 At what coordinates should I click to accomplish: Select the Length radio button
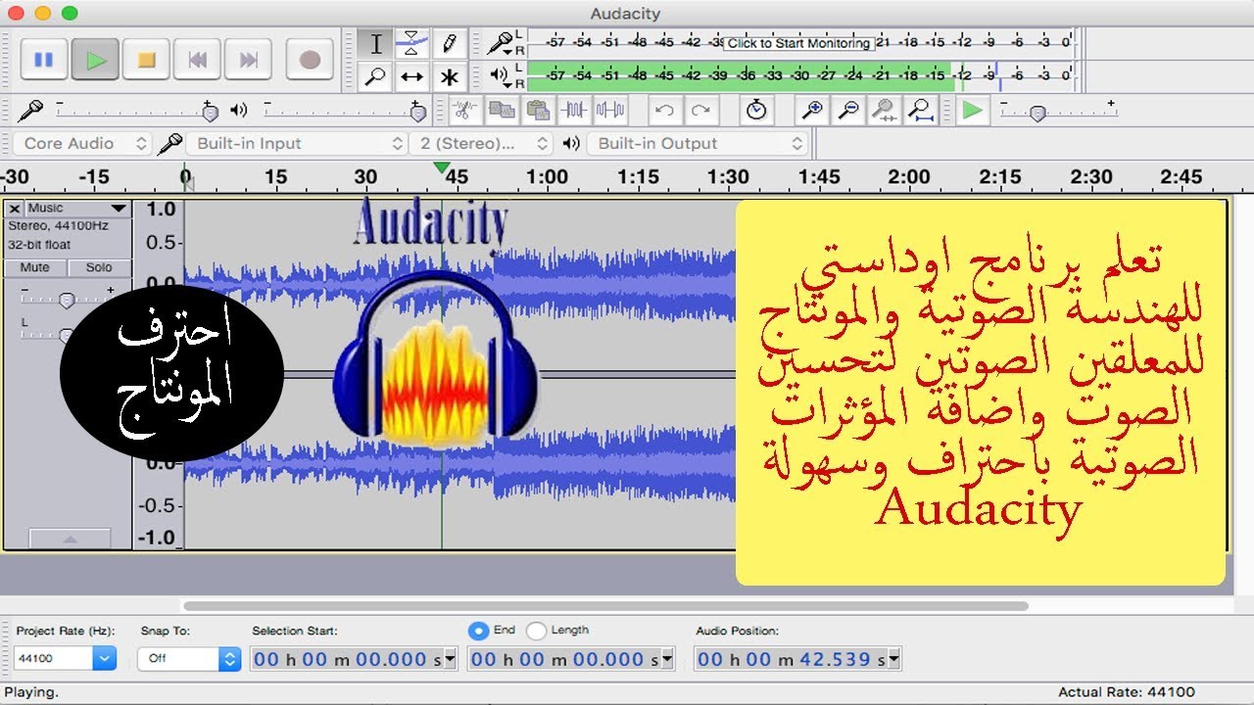(x=536, y=631)
